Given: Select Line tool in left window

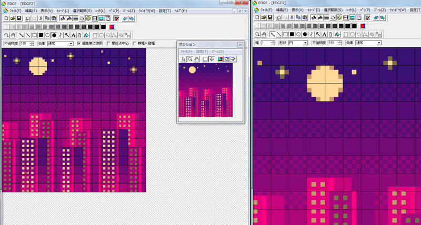Looking at the screenshot, I should pyautogui.click(x=28, y=35).
